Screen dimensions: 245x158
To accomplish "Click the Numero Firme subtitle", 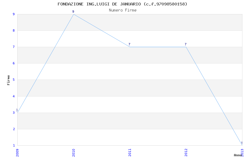I will pos(123,10).
